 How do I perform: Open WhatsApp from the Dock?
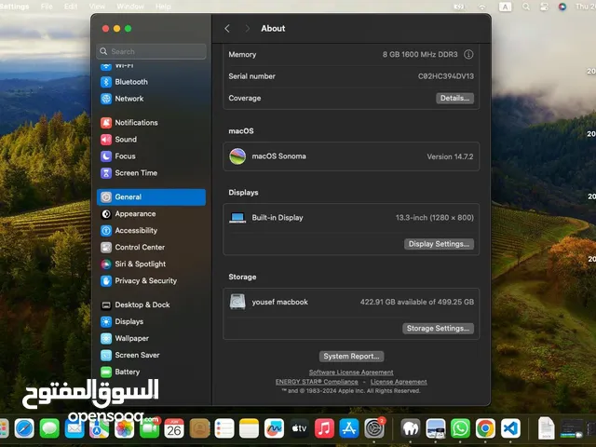pos(460,428)
